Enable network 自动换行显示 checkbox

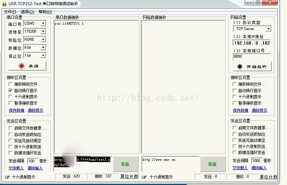point(234,91)
